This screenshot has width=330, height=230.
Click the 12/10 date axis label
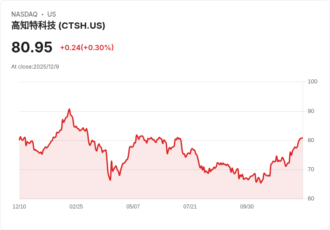click(x=19, y=207)
